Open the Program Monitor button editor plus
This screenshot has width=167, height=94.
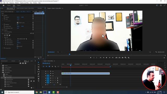pyautogui.click(x=164, y=58)
